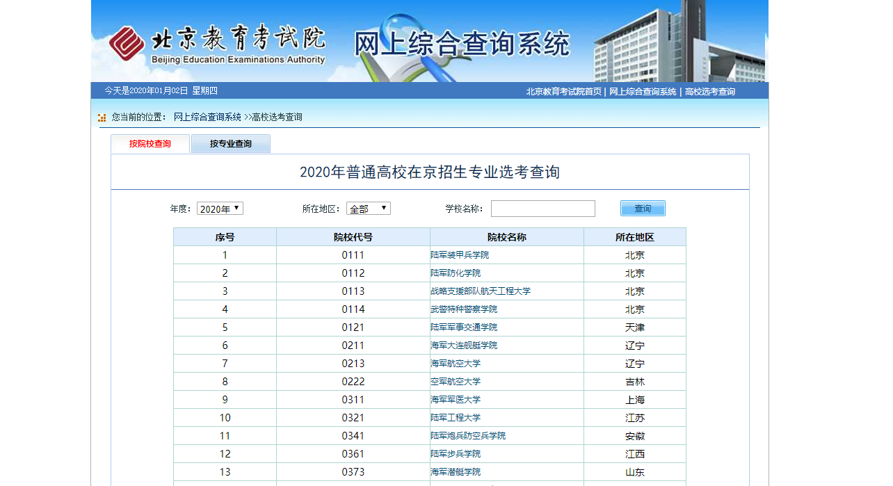Select the 海军军医大学 link
The width and height of the screenshot is (893, 486).
coord(456,400)
